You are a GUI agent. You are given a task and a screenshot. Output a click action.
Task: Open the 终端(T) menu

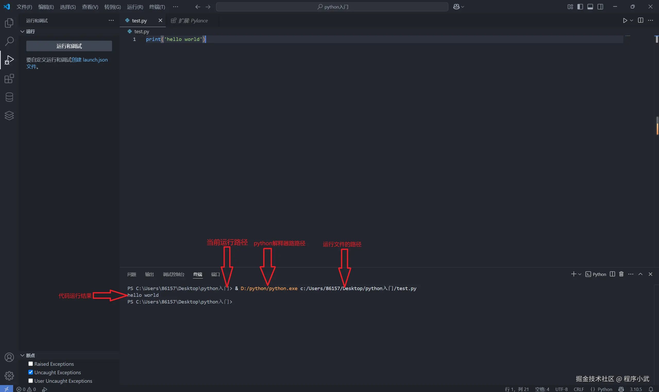tap(157, 7)
